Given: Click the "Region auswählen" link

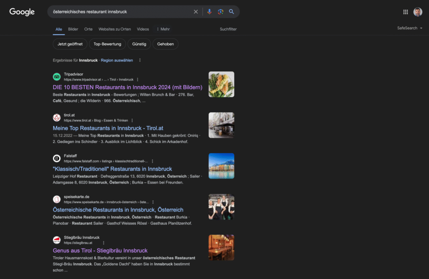Looking at the screenshot, I should click(117, 60).
